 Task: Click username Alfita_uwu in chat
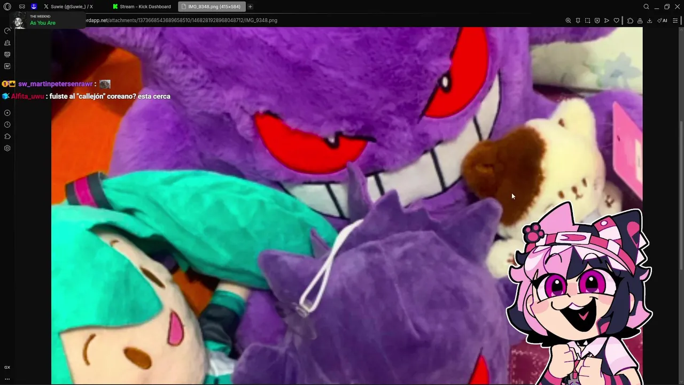coord(28,96)
